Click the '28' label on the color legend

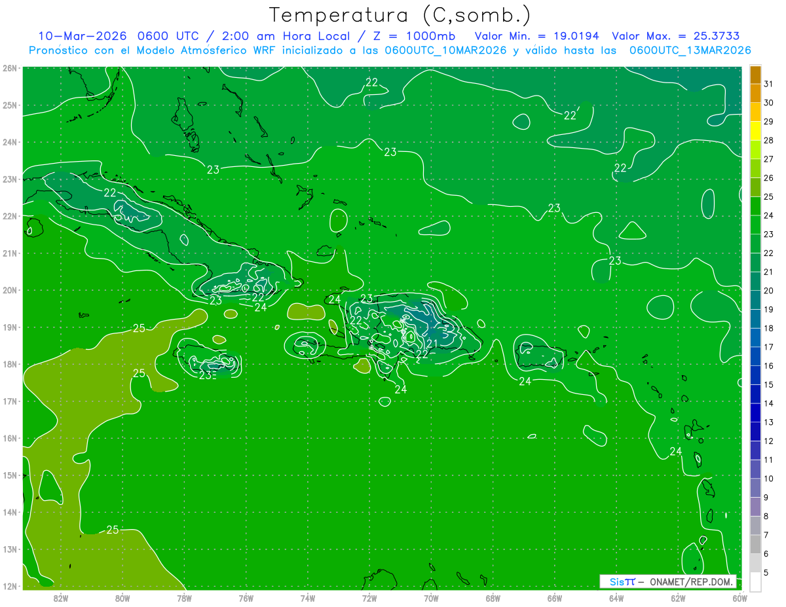768,140
